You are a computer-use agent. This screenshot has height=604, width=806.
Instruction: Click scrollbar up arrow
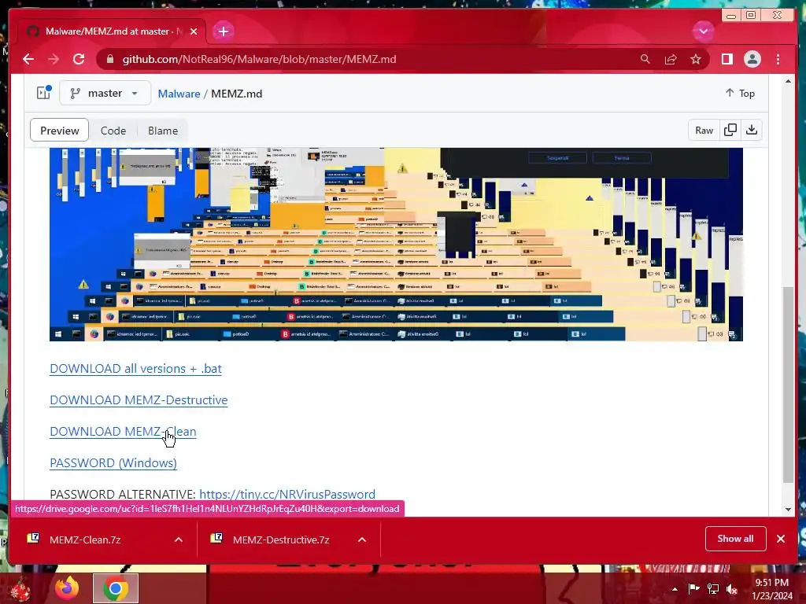pos(788,81)
